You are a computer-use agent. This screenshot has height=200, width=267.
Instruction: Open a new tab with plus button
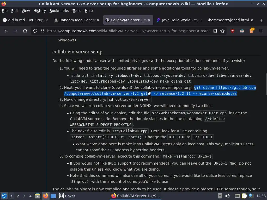(x=262, y=20)
